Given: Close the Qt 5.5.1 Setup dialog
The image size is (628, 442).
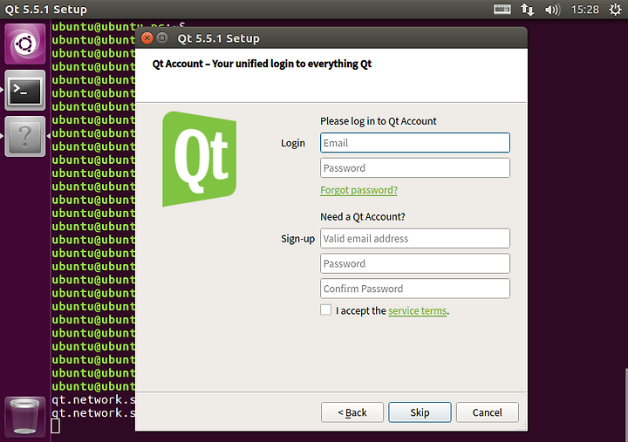Looking at the screenshot, I should coord(147,38).
